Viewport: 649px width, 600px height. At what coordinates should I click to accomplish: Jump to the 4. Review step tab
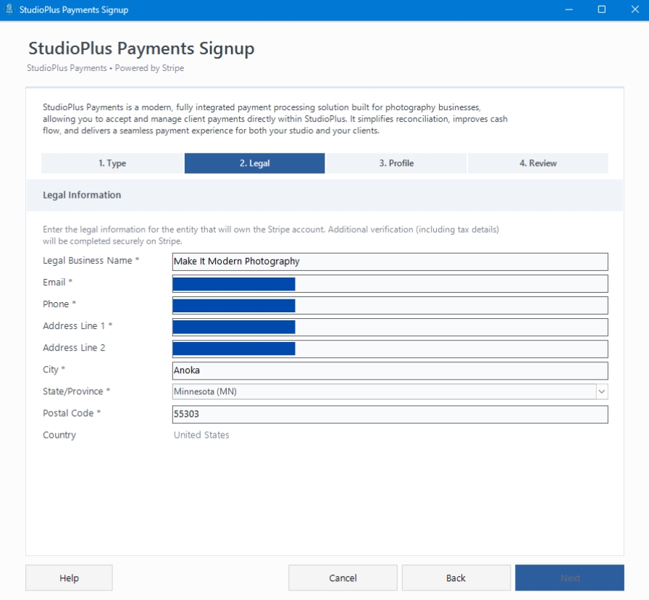coord(537,164)
